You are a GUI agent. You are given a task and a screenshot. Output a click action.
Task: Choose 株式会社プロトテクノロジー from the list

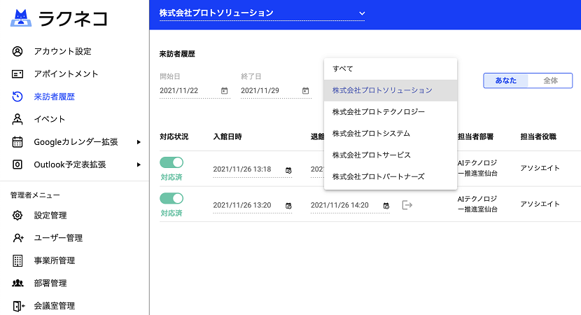[391, 112]
